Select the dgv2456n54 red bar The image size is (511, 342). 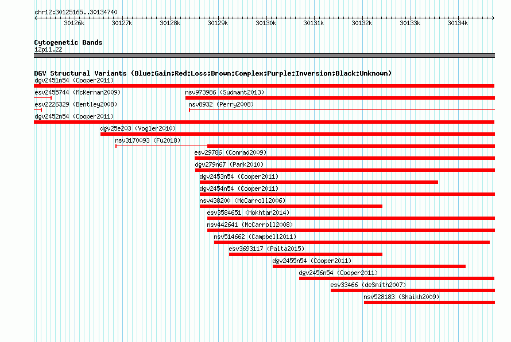[x=397, y=278]
